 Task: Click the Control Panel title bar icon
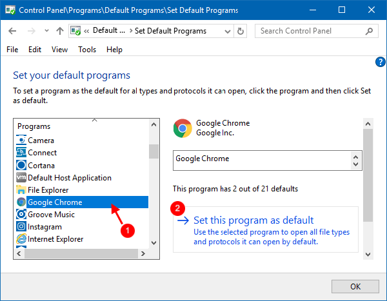tap(10, 10)
